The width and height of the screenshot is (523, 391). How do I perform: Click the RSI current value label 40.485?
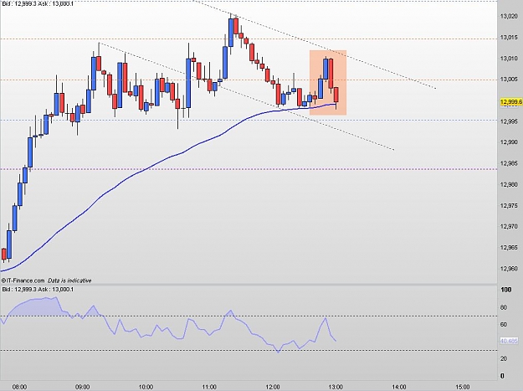[x=509, y=341]
